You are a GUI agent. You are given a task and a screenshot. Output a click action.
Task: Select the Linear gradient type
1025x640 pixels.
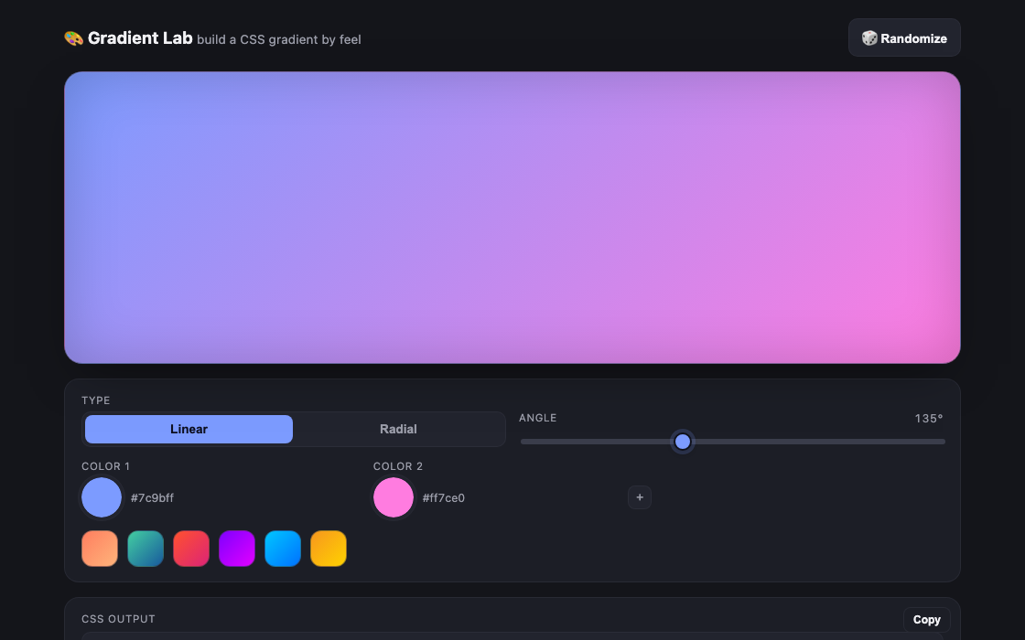189,429
